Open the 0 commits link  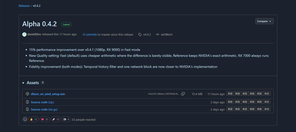(x=90, y=35)
